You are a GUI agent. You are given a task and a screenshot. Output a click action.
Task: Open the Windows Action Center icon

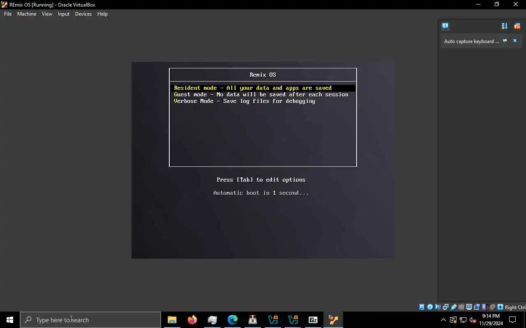click(512, 320)
